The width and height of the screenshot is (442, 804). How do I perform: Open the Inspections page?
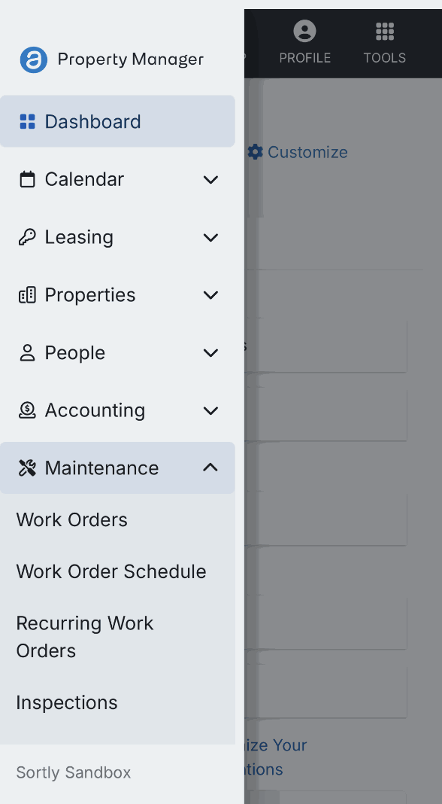click(67, 702)
